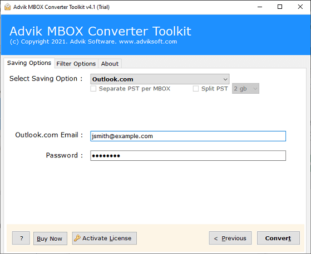The height and width of the screenshot is (254, 311).
Task: Click into the Password field
Action: pyautogui.click(x=188, y=156)
